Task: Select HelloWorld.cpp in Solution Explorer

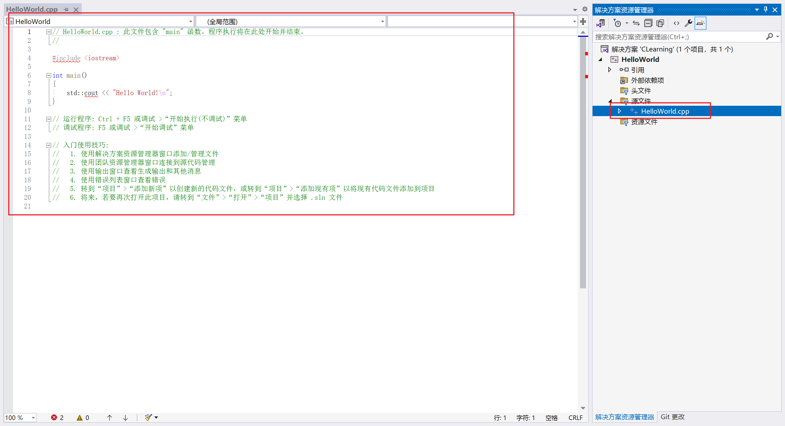Action: pos(665,111)
